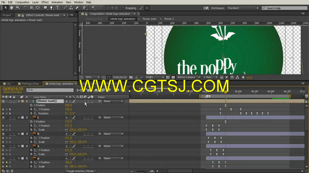
Task: Select the Brush tool
Action: [x=65, y=8]
